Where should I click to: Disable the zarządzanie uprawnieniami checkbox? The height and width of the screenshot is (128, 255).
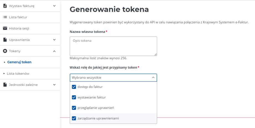pyautogui.click(x=74, y=118)
